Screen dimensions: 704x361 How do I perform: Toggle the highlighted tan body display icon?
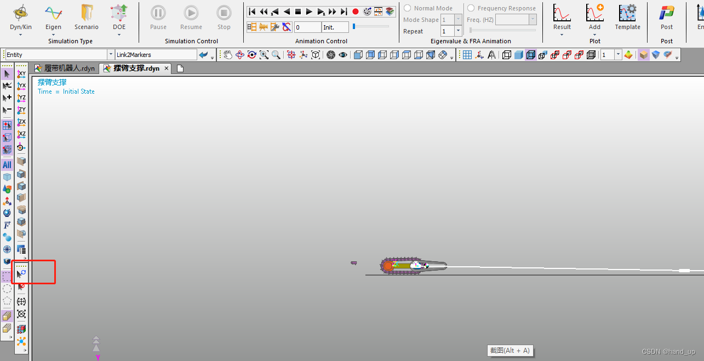pyautogui.click(x=643, y=55)
